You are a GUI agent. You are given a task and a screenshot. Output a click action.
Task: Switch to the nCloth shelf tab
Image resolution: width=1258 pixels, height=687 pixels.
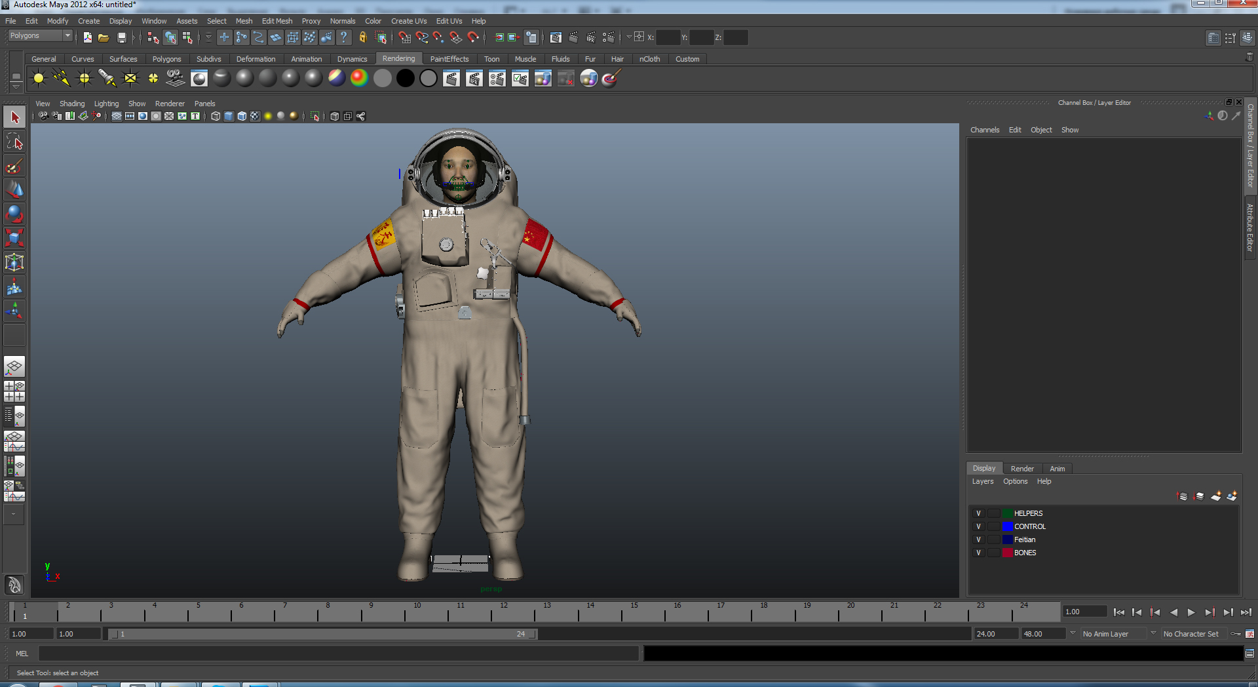click(649, 59)
